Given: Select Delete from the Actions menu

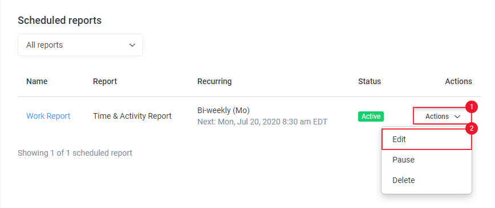Looking at the screenshot, I should [427, 180].
